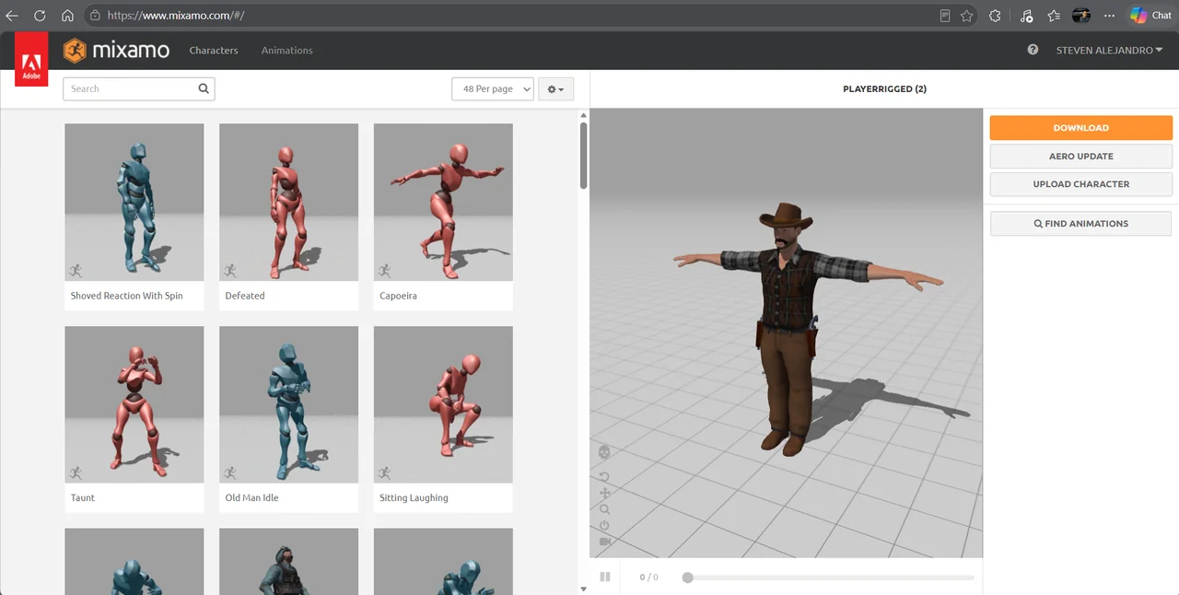1179x595 pixels.
Task: Click the scrollbar down arrow of animation list
Action: 583,589
